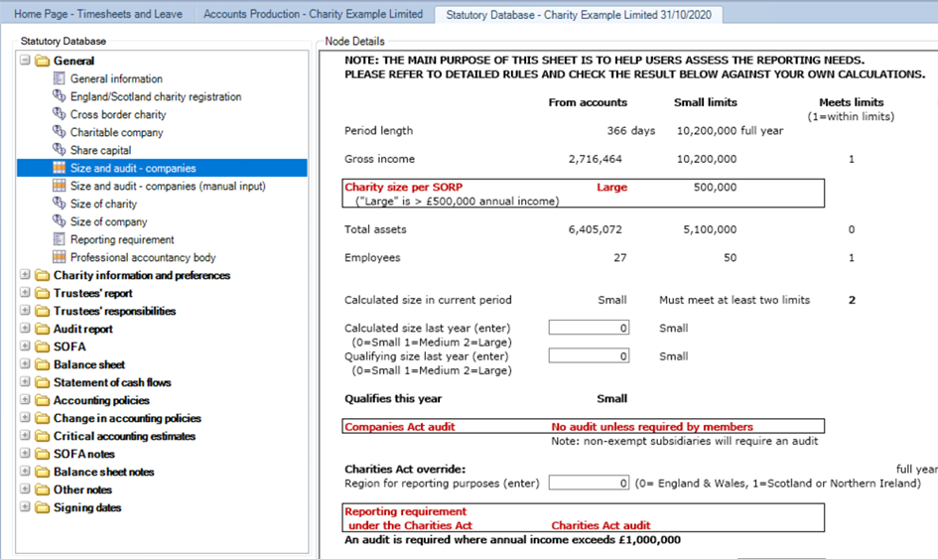Expand the Balance sheet folder
Screen dimensions: 938x559
point(25,363)
